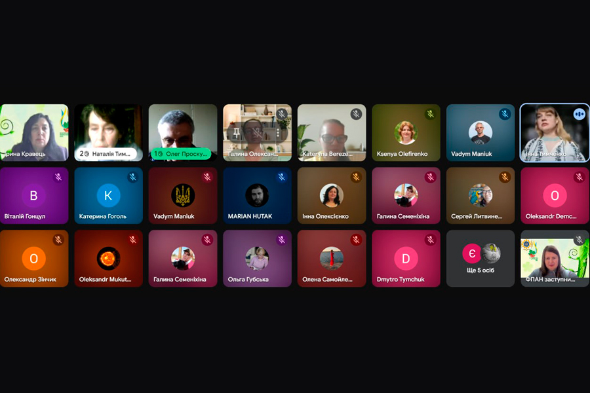Select Ірина Кравець's video tile
The height and width of the screenshot is (393, 590).
pyautogui.click(x=34, y=133)
